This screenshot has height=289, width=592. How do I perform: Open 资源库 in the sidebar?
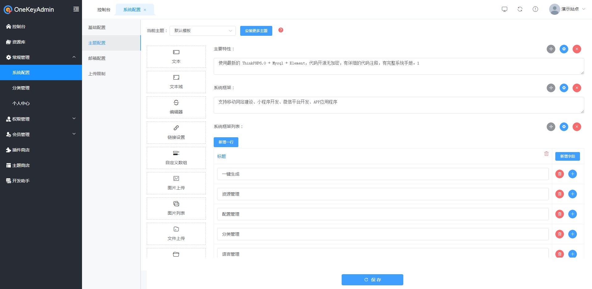click(41, 42)
